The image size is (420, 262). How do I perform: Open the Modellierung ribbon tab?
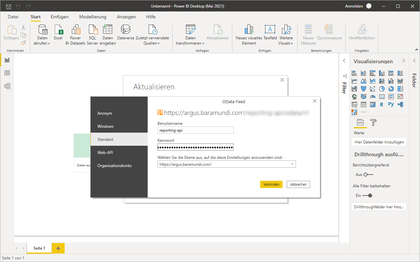[x=93, y=17]
